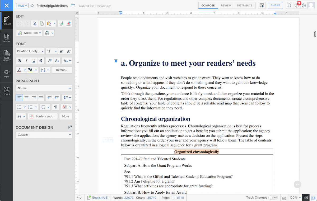The width and height of the screenshot is (317, 201).
Task: Toggle Track Changes switch
Action: pos(273,198)
